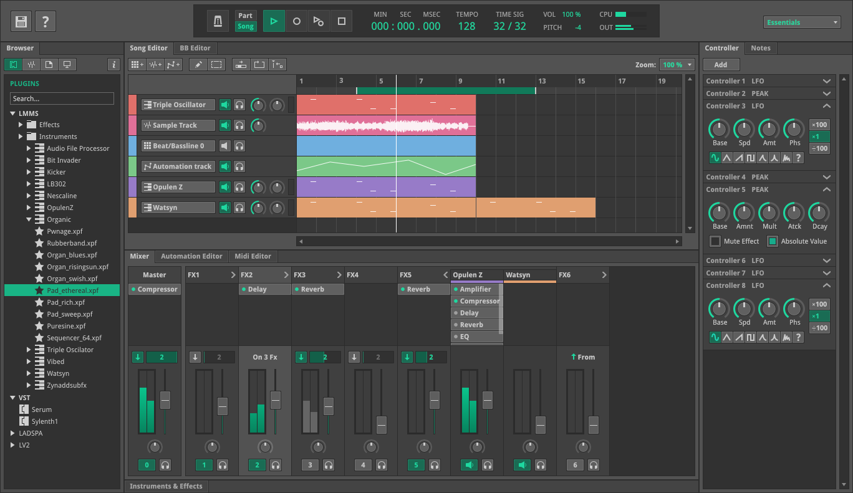
Task: Solo the Triple Oscillator track with headphones
Action: click(239, 104)
